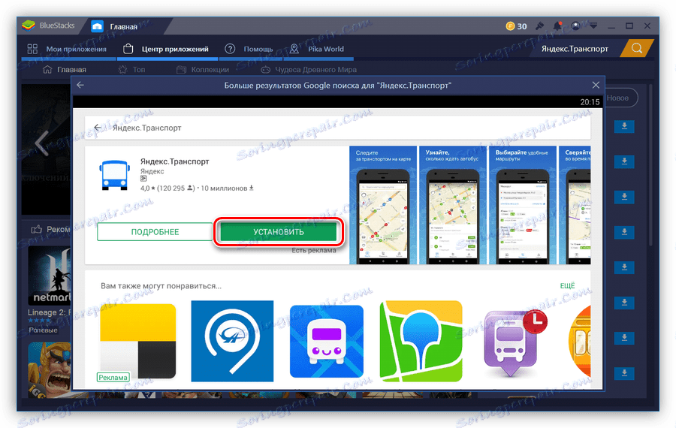Open the blue smiling bus app icon
The image size is (676, 428).
[327, 341]
